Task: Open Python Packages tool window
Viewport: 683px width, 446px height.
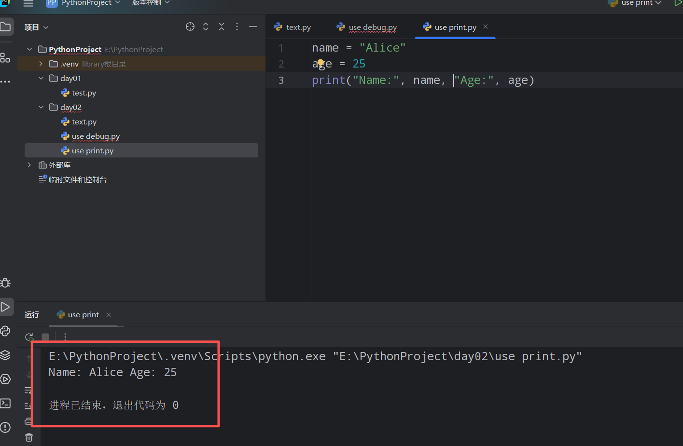Action: pos(6,331)
